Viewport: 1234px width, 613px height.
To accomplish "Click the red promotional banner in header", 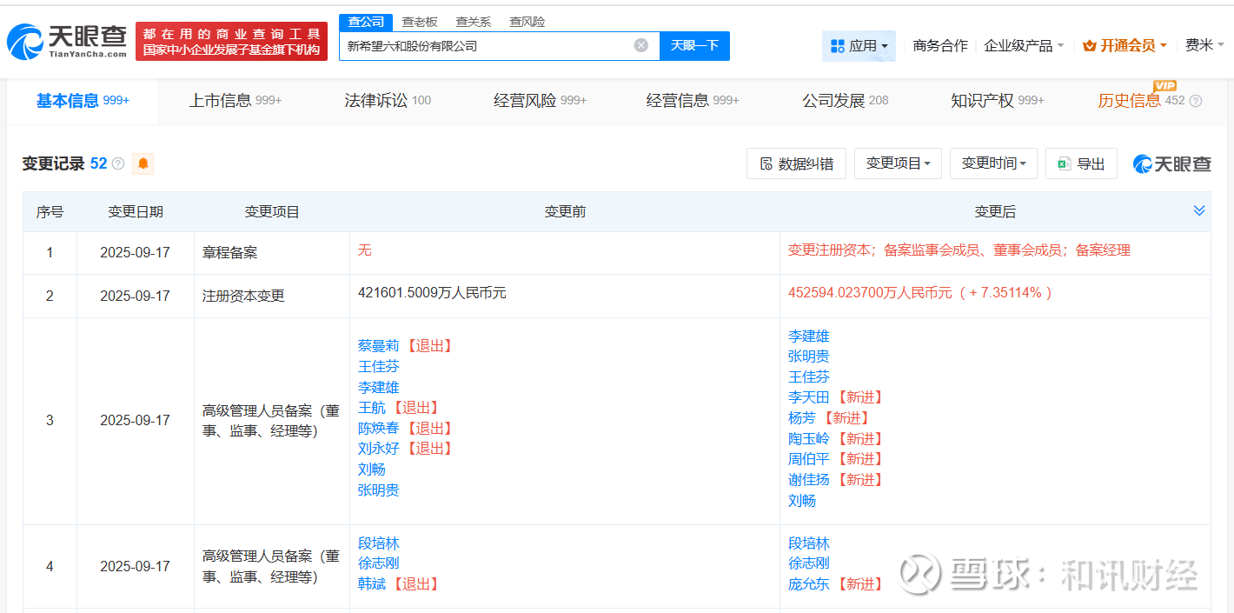I will 231,41.
